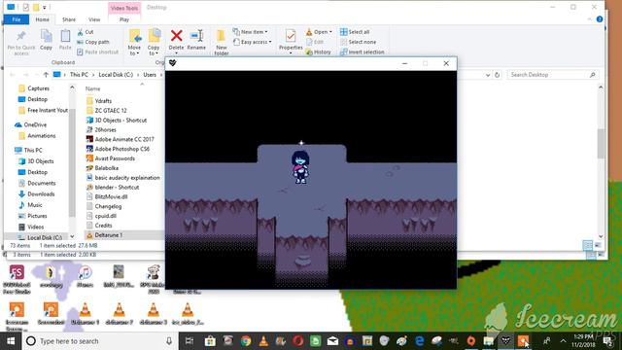Image resolution: width=622 pixels, height=350 pixels.
Task: Switch to the Play ribbon tab
Action: click(124, 19)
